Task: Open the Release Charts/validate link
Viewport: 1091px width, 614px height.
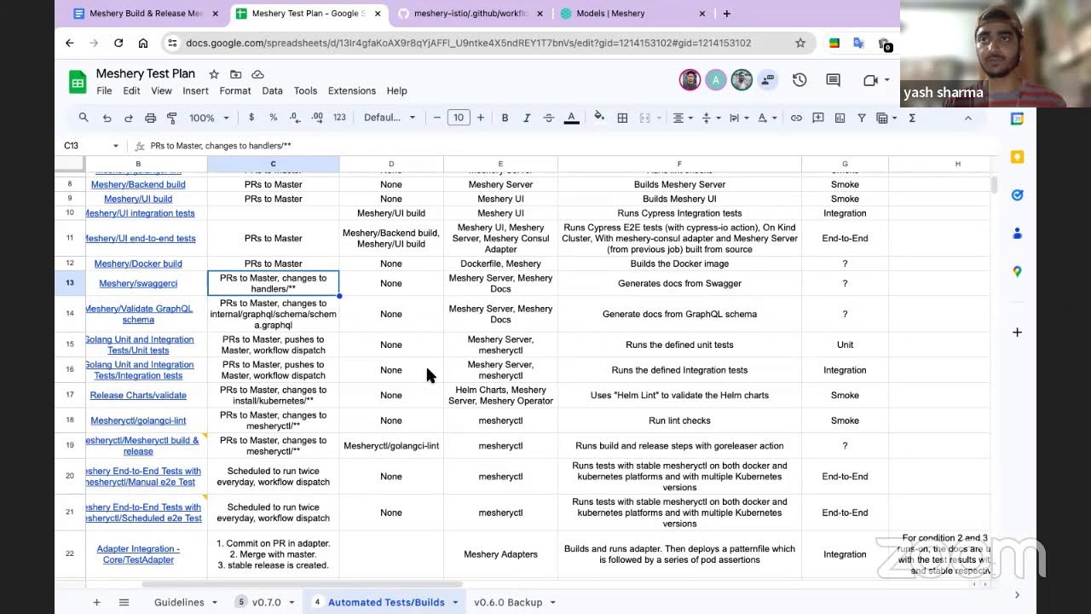Action: pyautogui.click(x=138, y=395)
